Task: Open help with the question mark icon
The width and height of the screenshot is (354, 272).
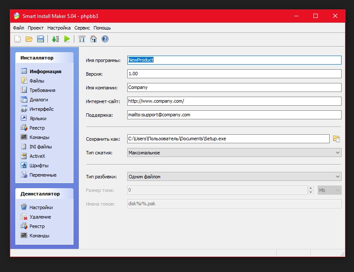Action: [105, 39]
